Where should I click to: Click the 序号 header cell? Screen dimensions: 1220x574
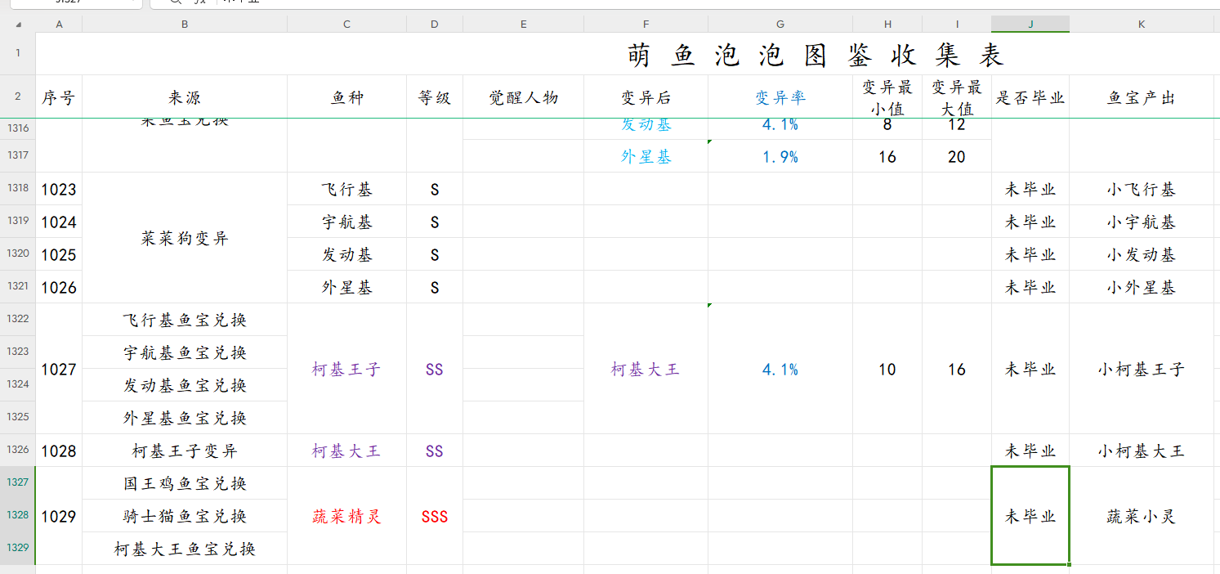(59, 98)
